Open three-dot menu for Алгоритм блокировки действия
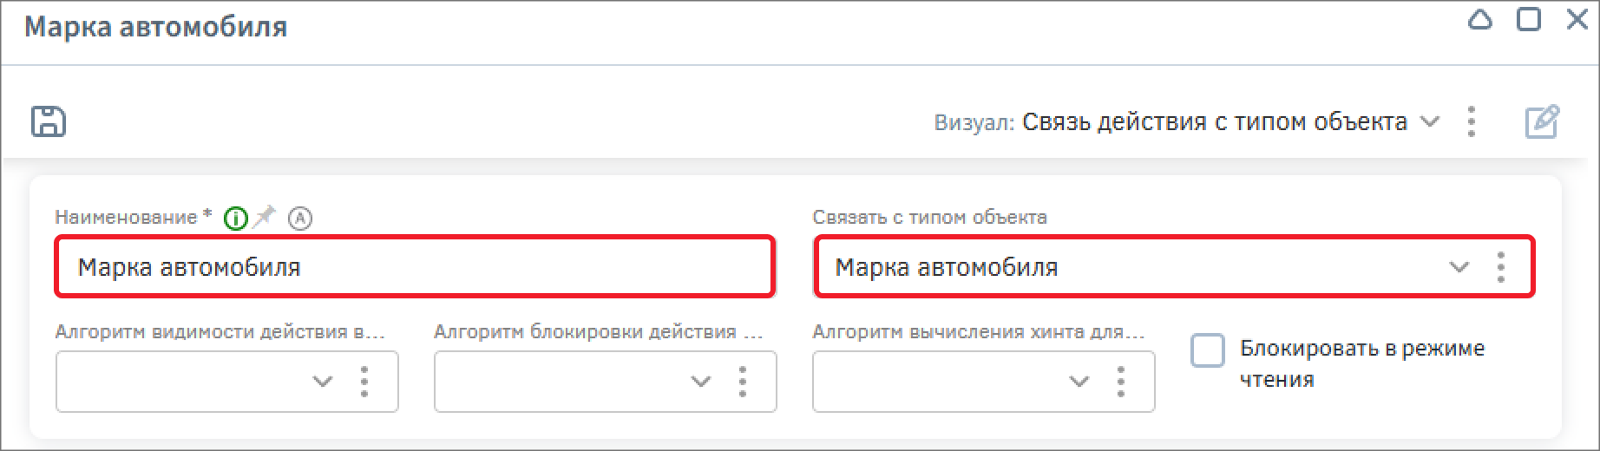The width and height of the screenshot is (1600, 451). coord(743,382)
